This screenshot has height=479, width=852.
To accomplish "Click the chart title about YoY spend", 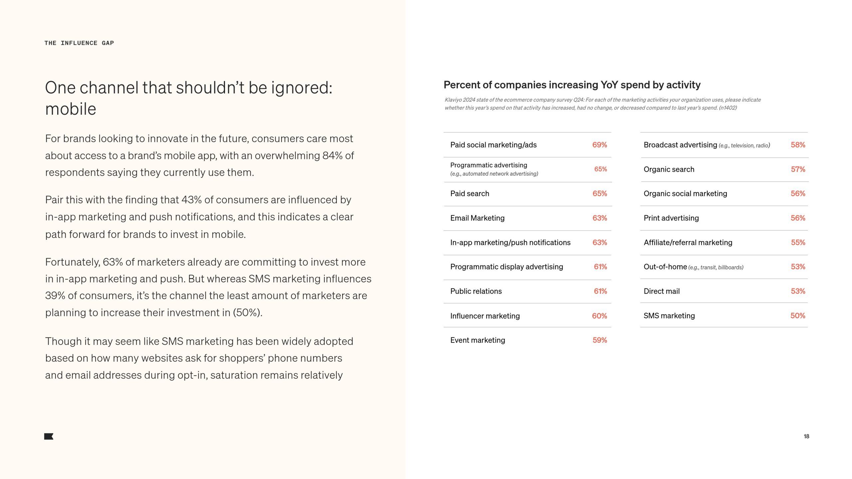I will 572,85.
